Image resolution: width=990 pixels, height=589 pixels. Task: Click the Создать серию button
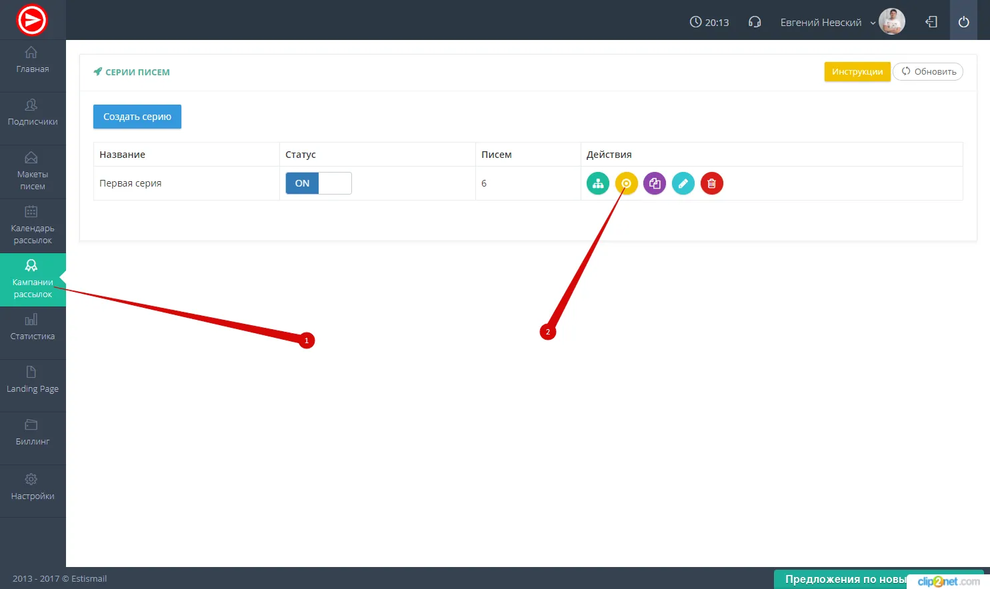tap(137, 117)
